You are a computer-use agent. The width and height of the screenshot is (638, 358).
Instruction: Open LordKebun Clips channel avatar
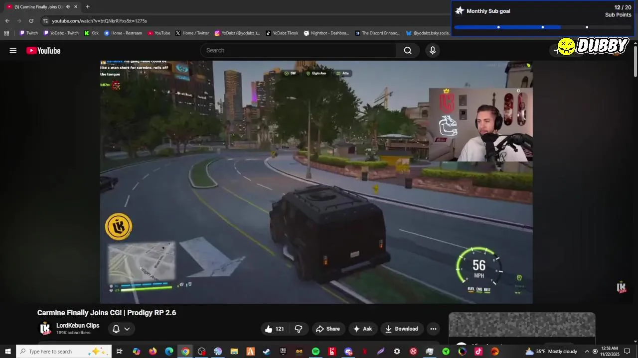(45, 329)
